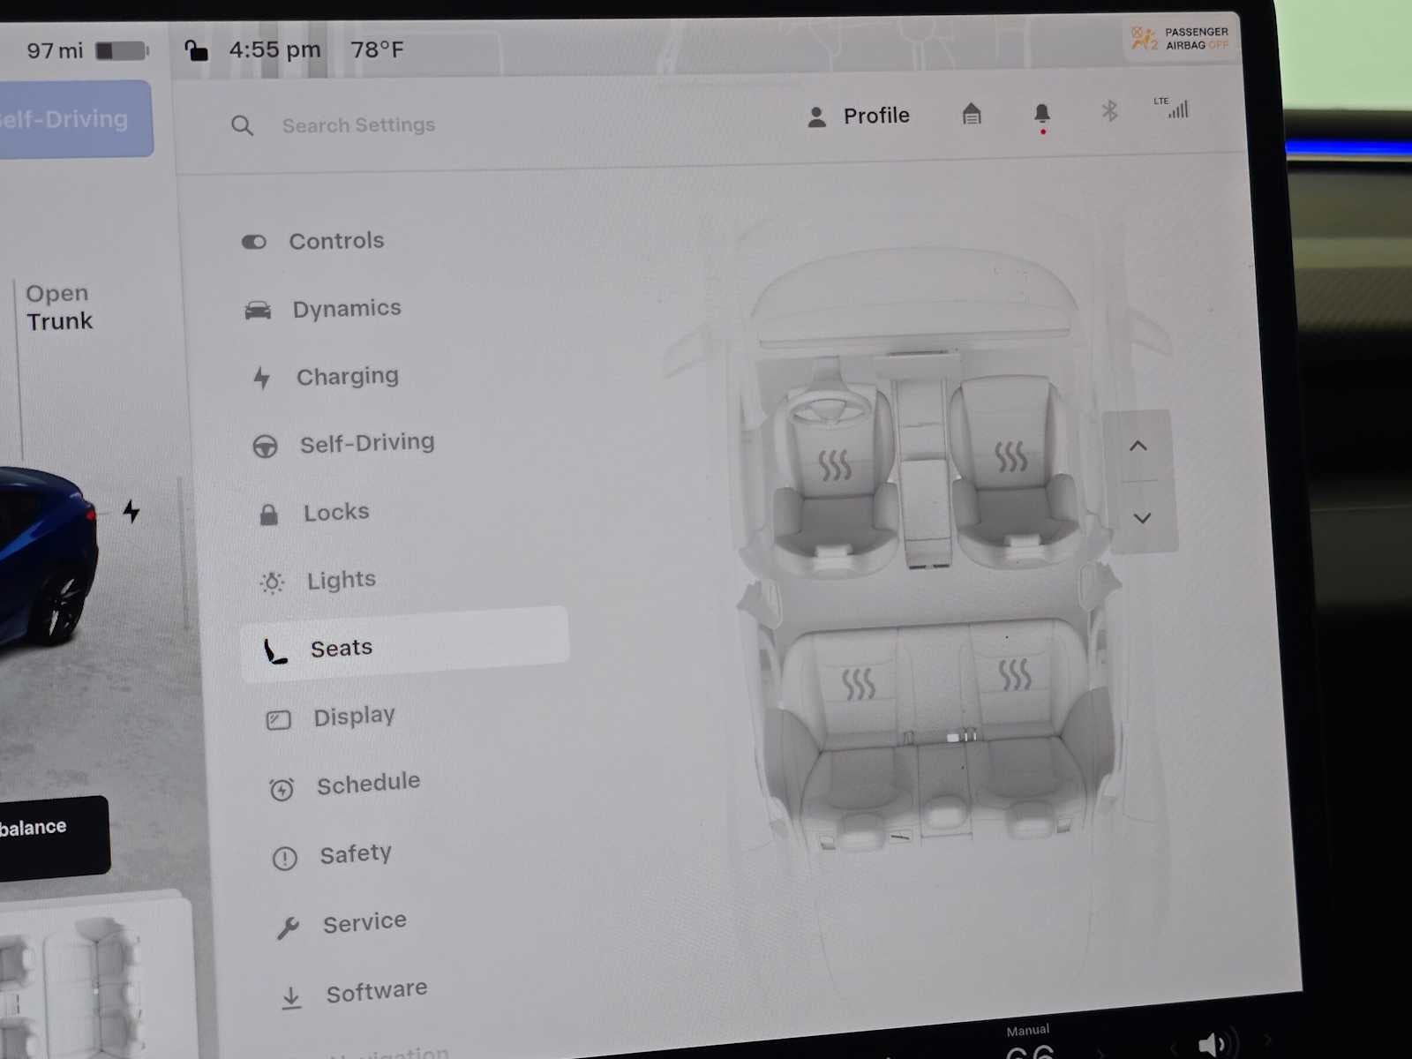The width and height of the screenshot is (1412, 1059).
Task: Open the Self-Driving settings menu
Action: coord(344,444)
